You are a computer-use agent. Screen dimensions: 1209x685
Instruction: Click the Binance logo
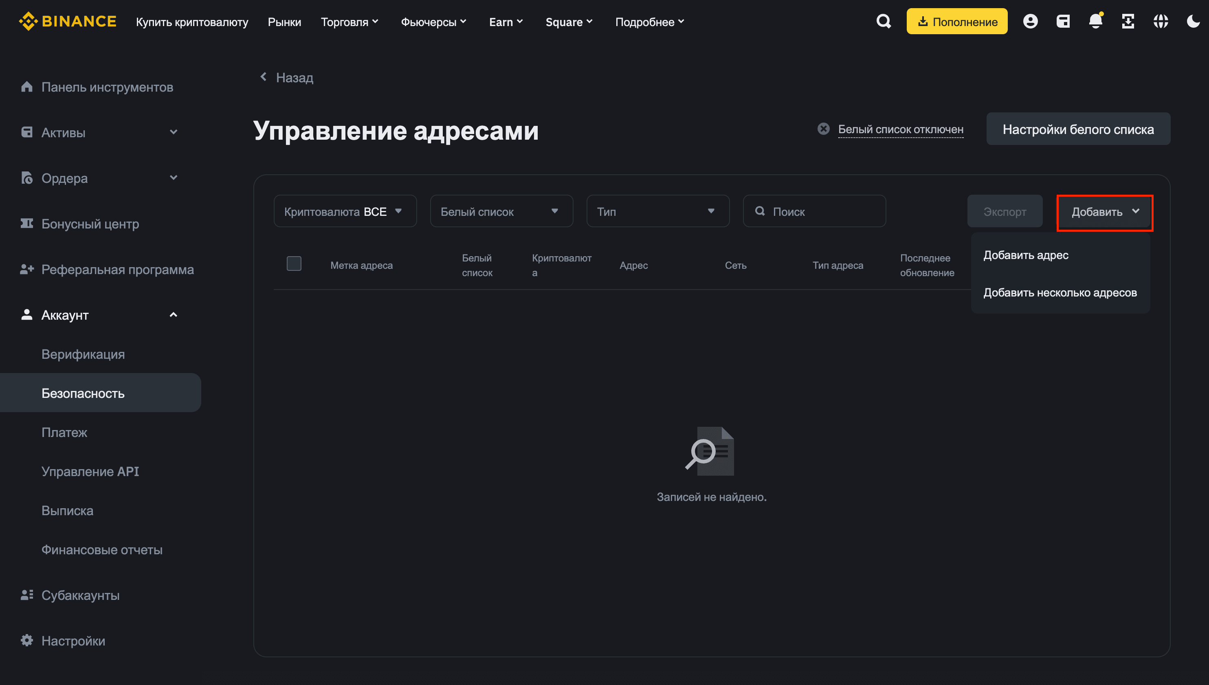coord(68,22)
